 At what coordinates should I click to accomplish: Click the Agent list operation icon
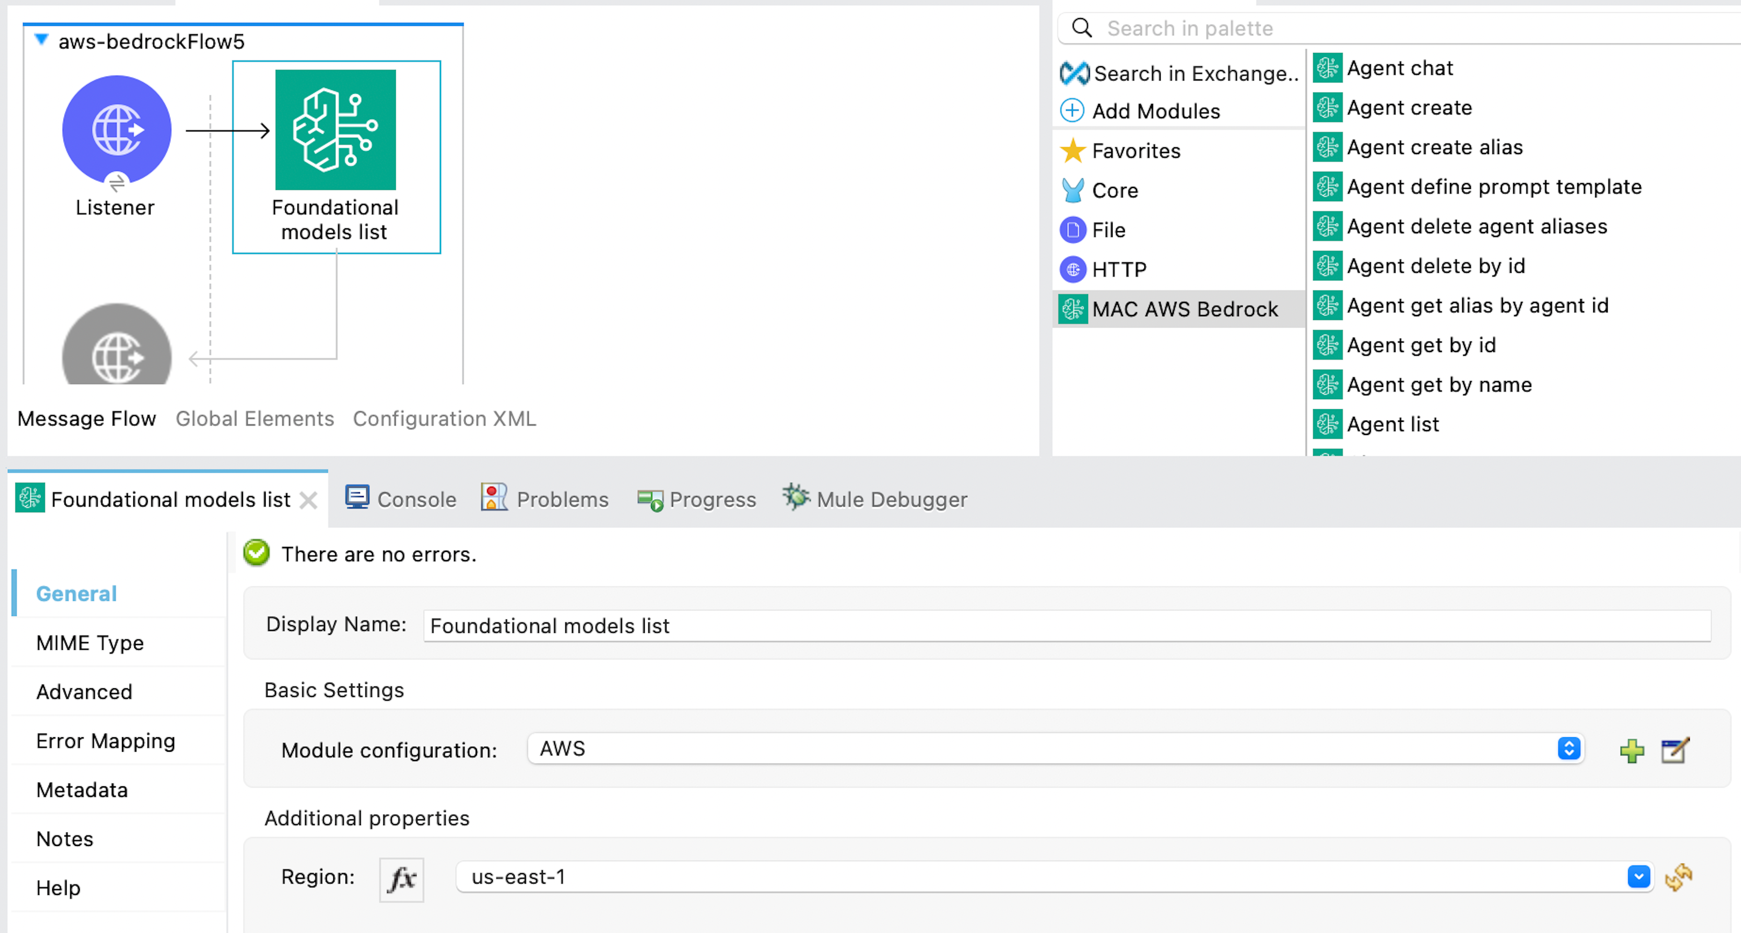(1328, 424)
